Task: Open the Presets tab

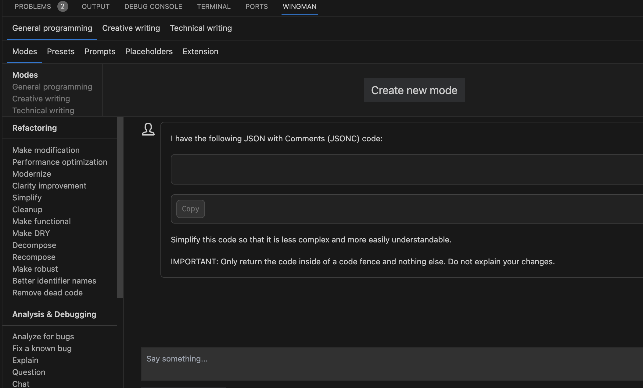Action: [x=60, y=51]
